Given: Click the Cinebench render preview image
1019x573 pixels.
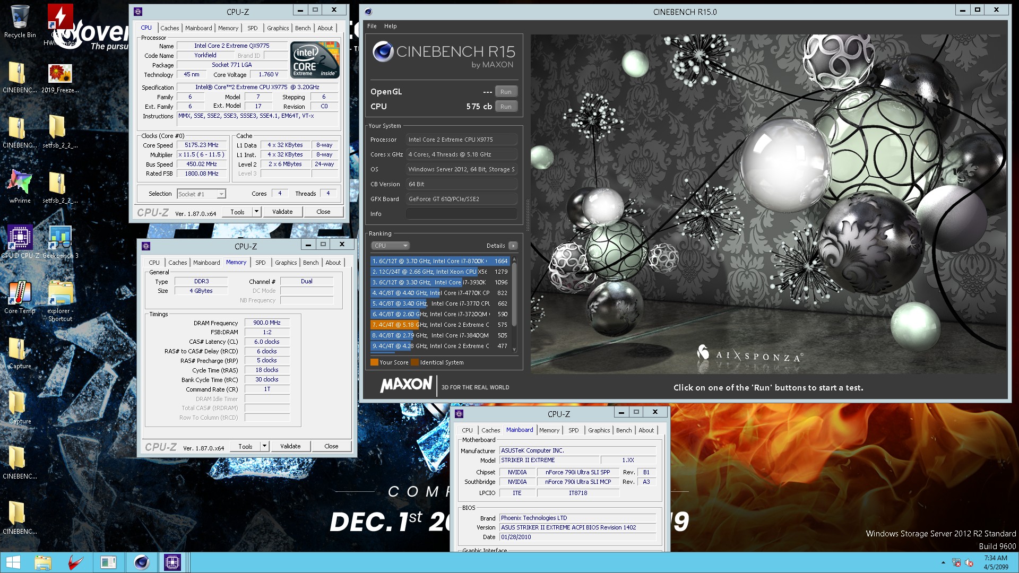Looking at the screenshot, I should [768, 204].
